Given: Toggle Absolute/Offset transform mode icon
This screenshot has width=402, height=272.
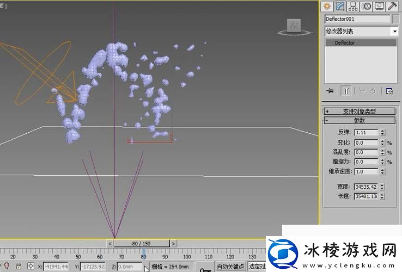Looking at the screenshot, I should coord(31,267).
